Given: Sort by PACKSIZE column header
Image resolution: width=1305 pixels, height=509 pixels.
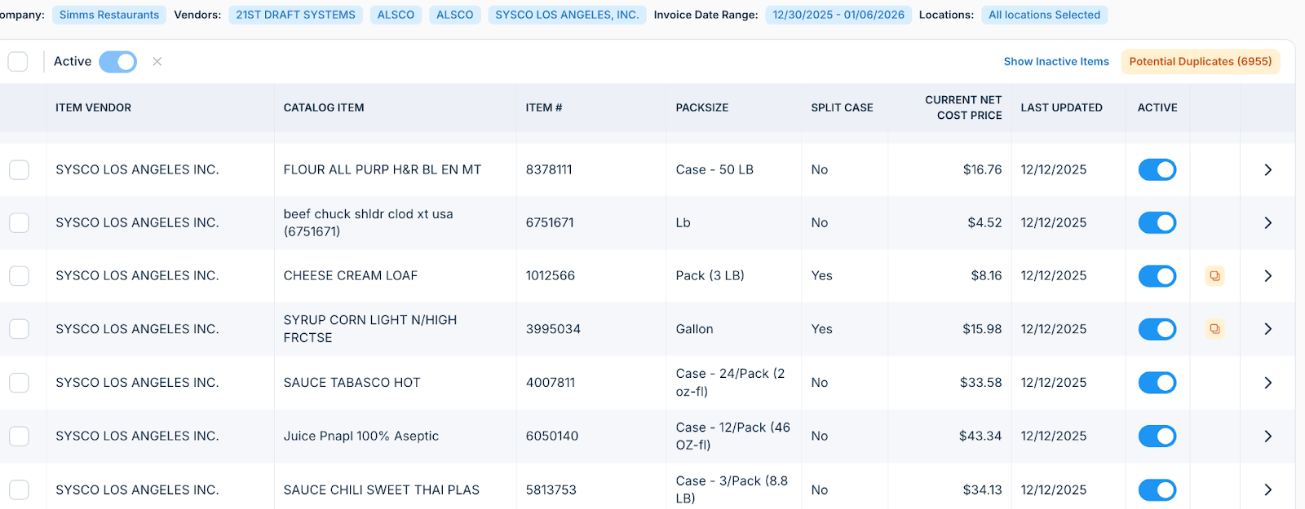Looking at the screenshot, I should point(702,108).
